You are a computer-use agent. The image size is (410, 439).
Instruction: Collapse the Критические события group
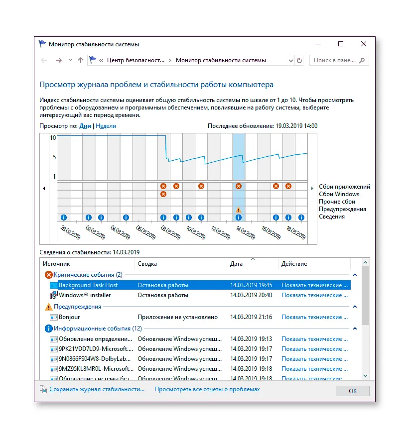tap(355, 275)
